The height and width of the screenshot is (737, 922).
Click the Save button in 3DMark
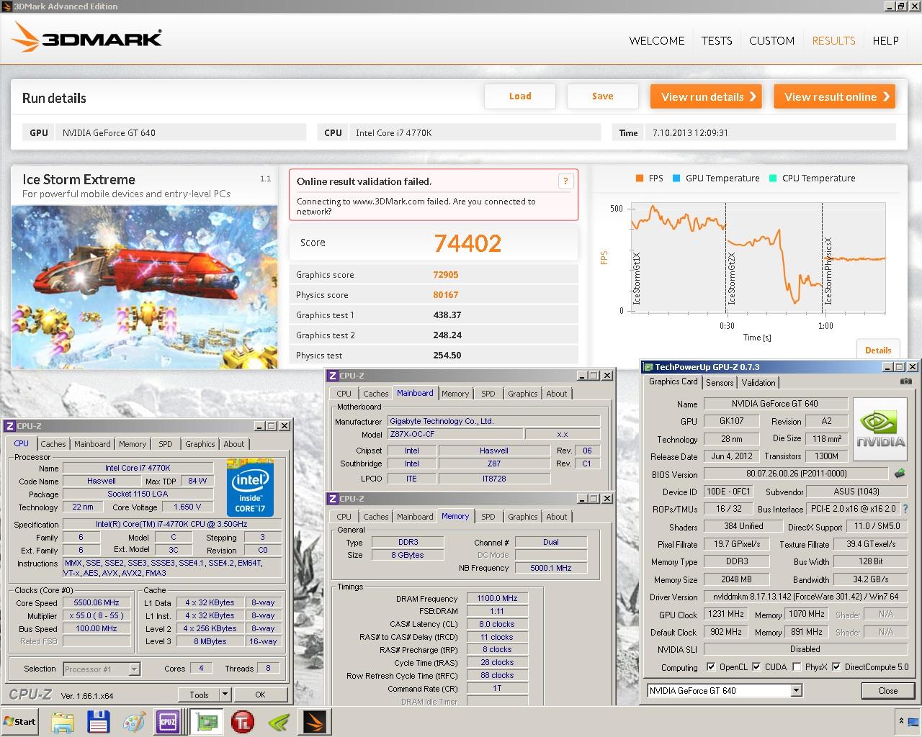pyautogui.click(x=603, y=96)
